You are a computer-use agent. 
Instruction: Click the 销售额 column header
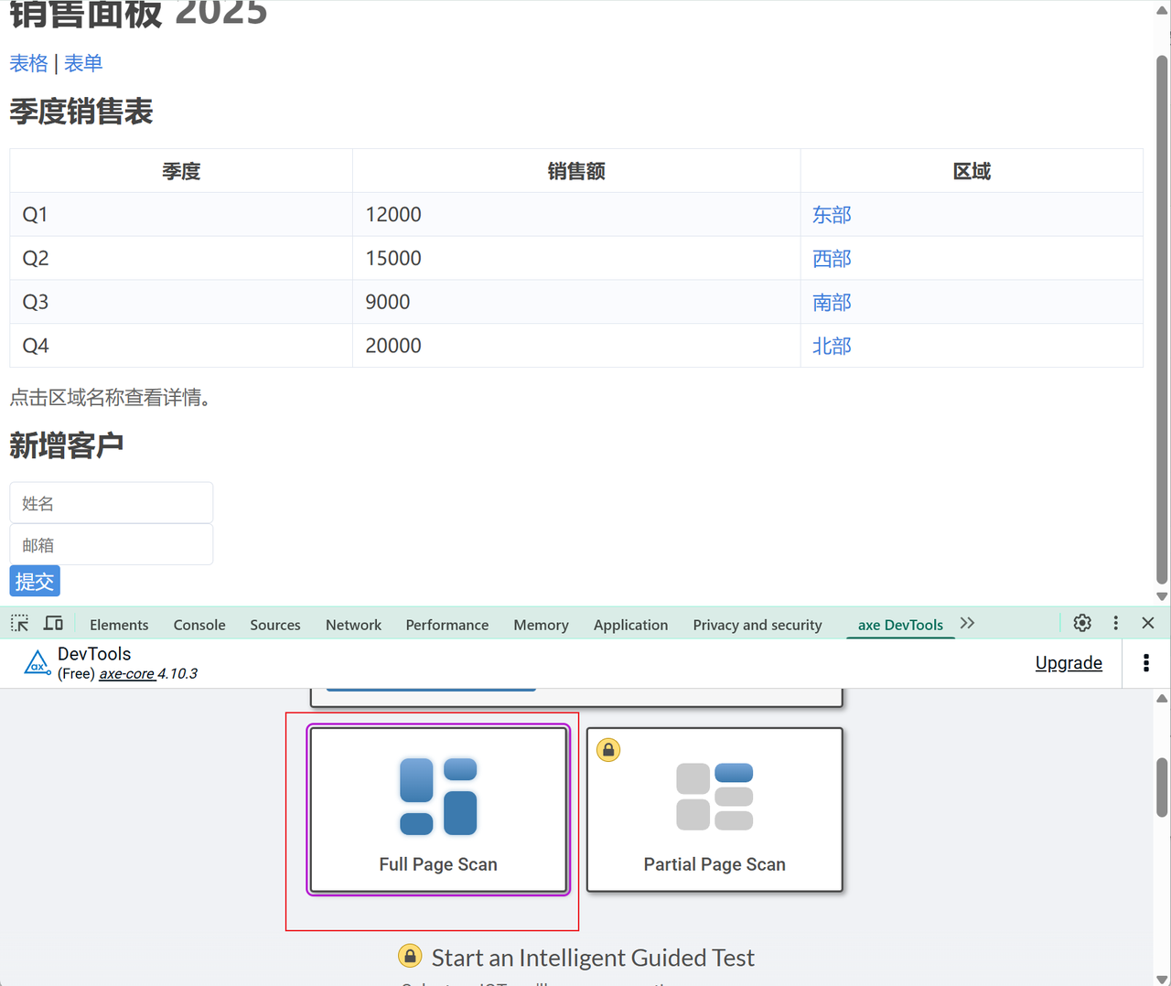click(x=576, y=171)
